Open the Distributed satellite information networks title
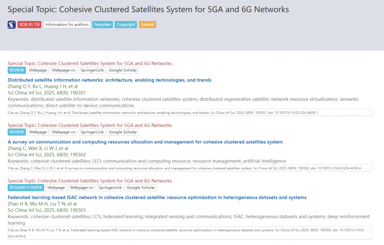384x245 pixels. click(109, 80)
